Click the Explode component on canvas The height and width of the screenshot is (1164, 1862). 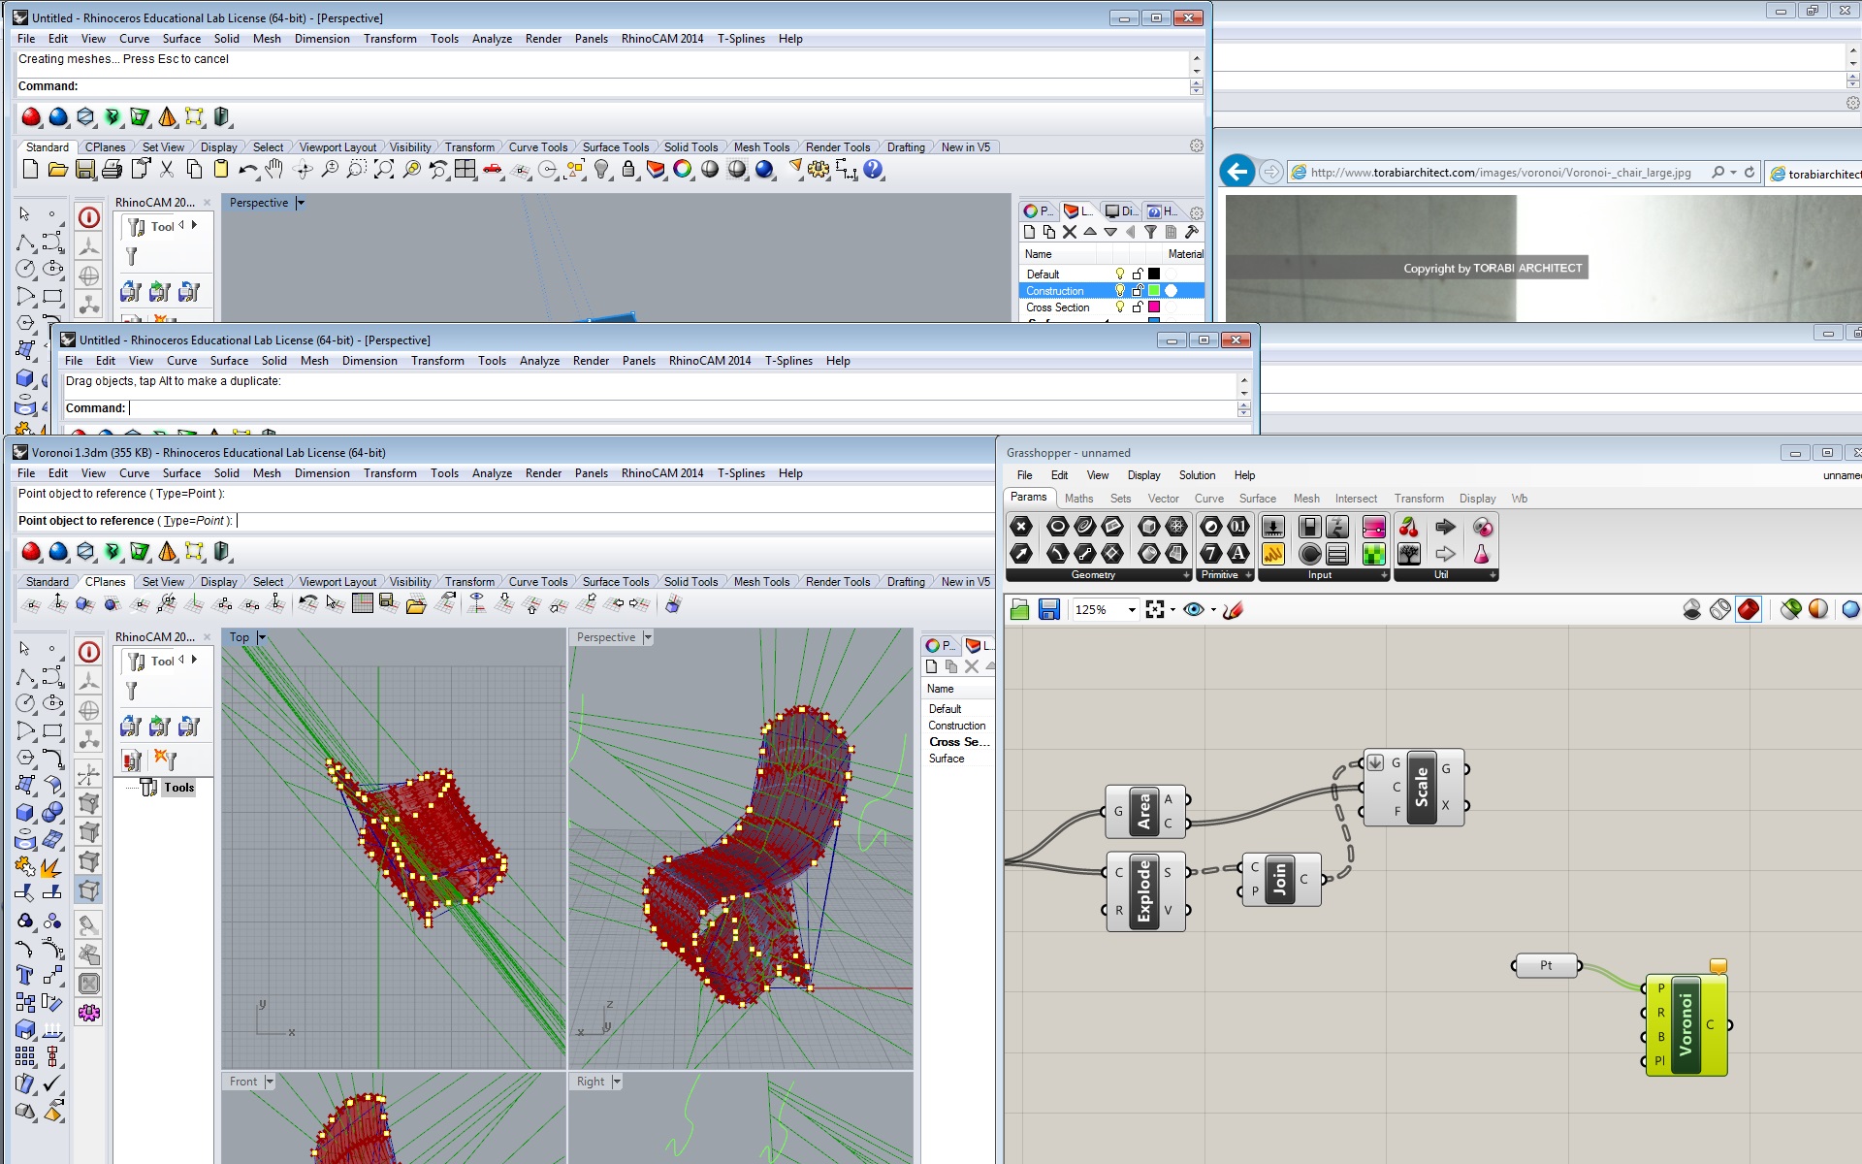coord(1143,891)
